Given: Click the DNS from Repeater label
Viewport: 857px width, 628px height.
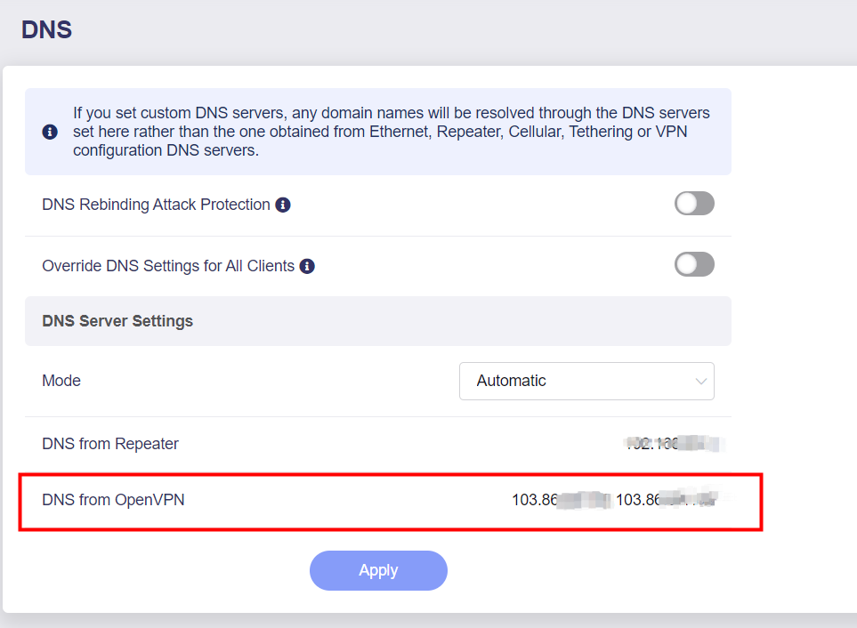Looking at the screenshot, I should pos(110,444).
